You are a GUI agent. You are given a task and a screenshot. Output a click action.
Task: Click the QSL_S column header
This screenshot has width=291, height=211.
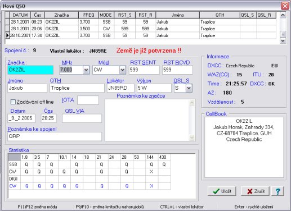coord(248,15)
